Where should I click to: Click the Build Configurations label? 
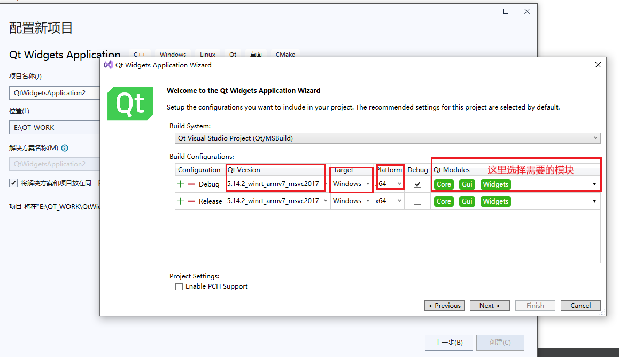click(x=202, y=157)
